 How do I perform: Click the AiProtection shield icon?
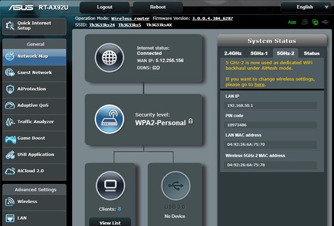(10, 89)
